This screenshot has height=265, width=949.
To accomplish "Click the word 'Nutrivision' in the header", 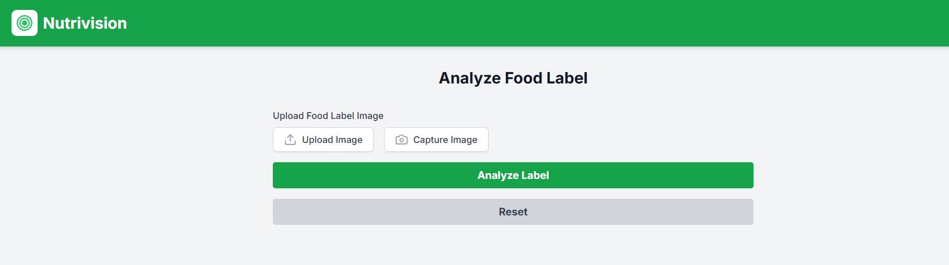I will tap(85, 23).
